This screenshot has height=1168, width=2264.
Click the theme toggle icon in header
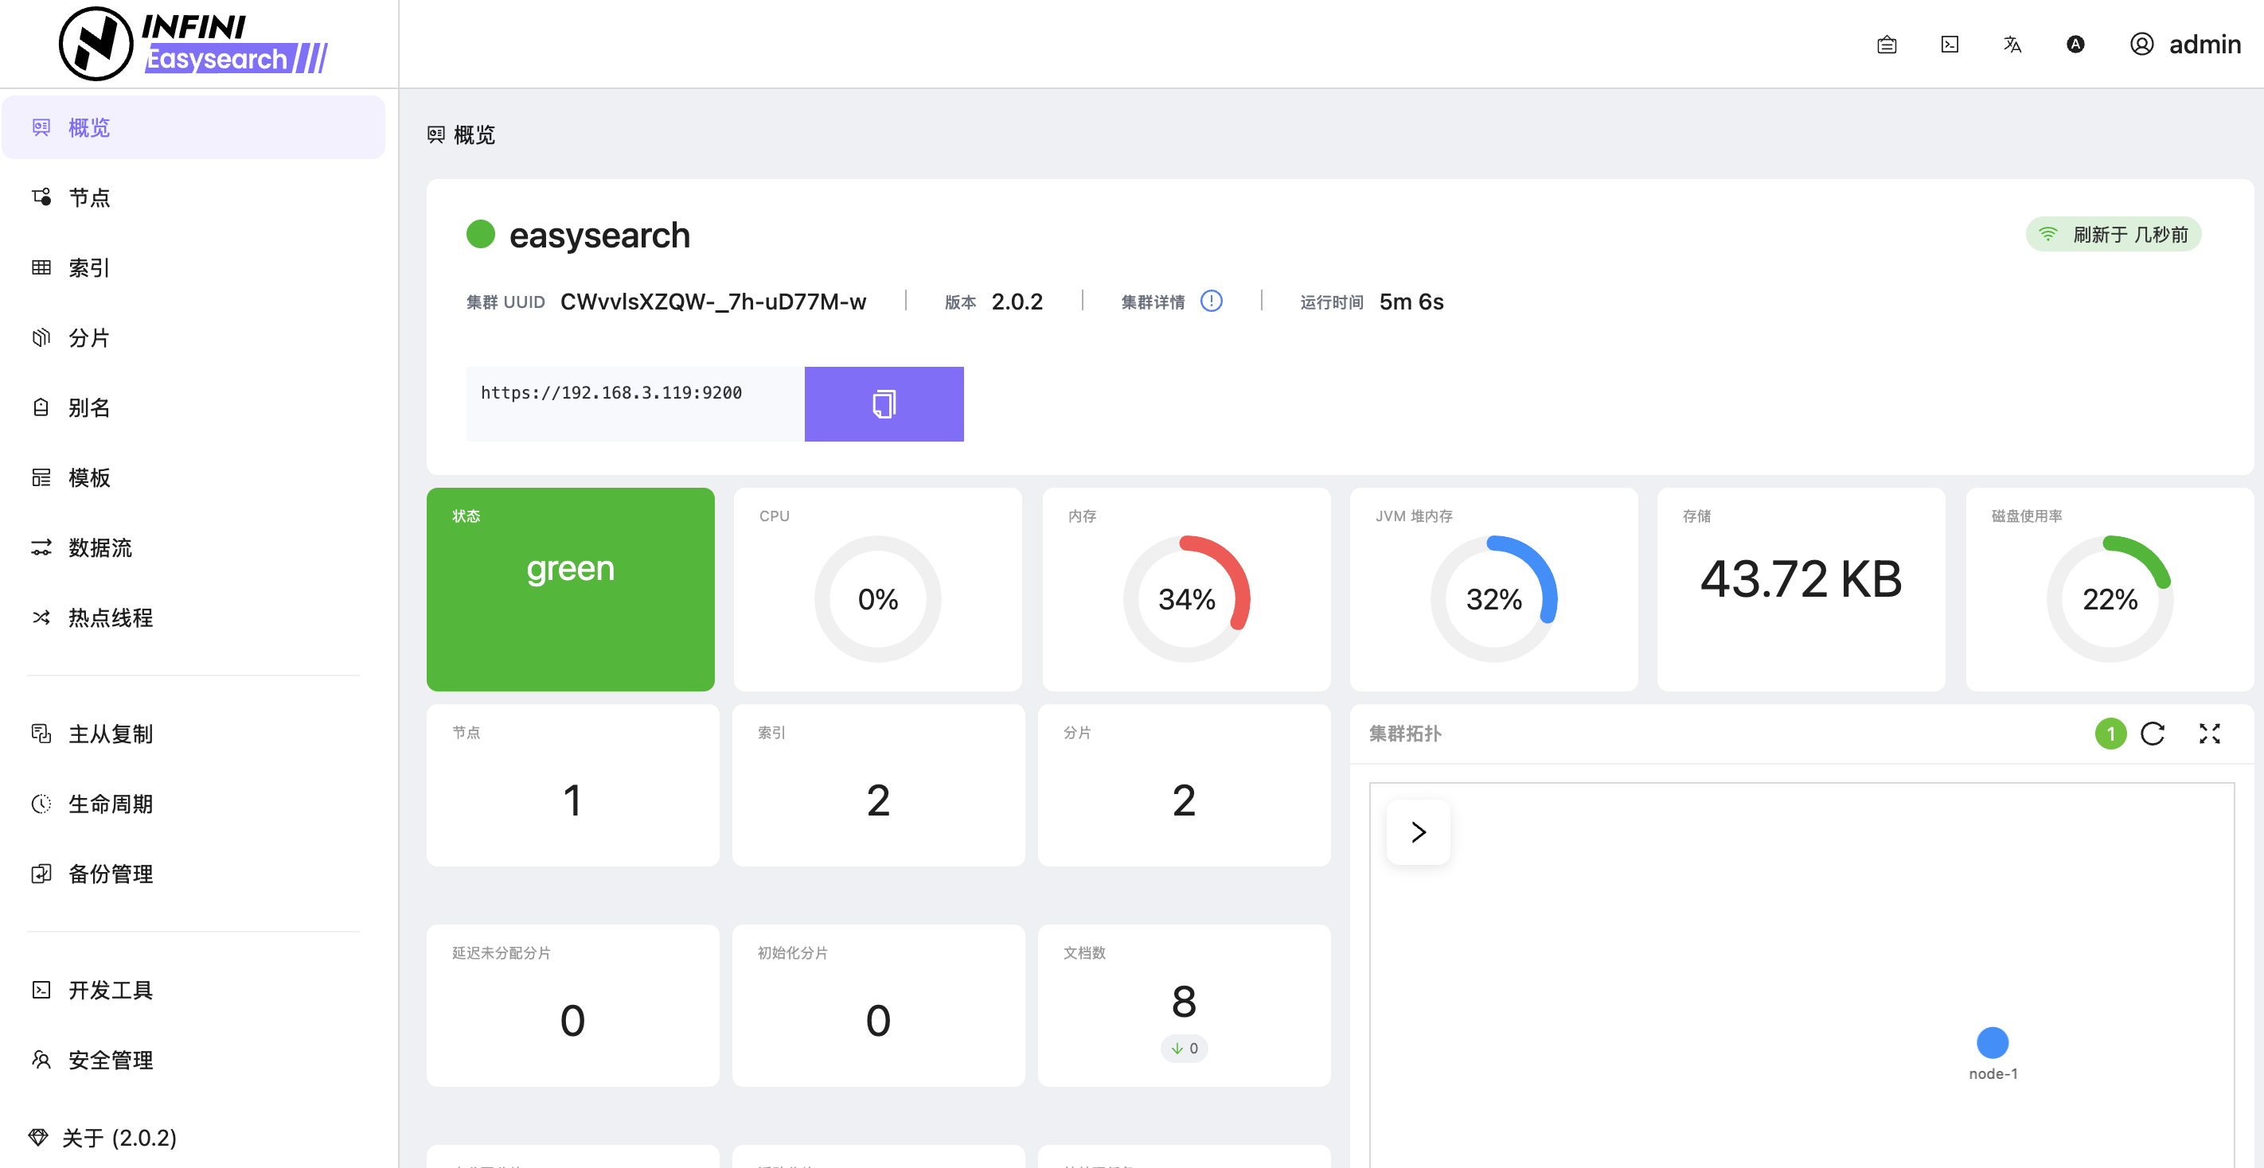(x=2075, y=44)
